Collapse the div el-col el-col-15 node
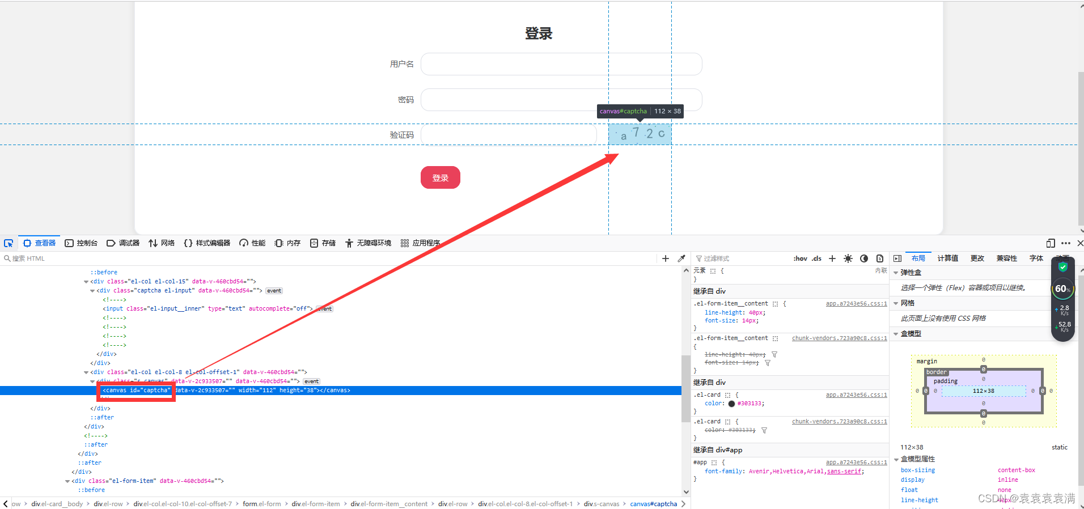This screenshot has height=509, width=1084. pyautogui.click(x=86, y=282)
